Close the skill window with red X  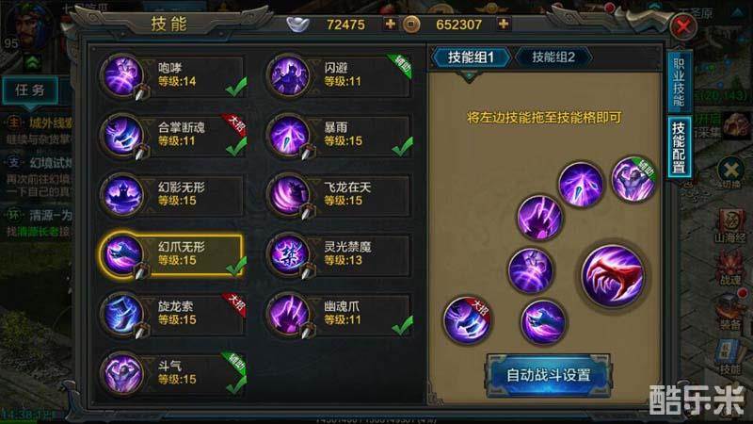click(x=683, y=26)
